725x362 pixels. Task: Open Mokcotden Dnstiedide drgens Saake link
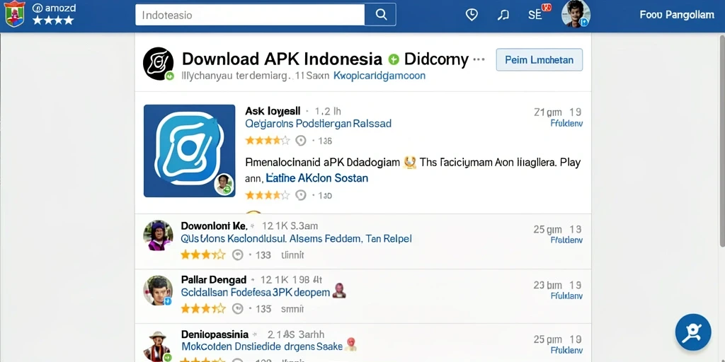tap(262, 346)
